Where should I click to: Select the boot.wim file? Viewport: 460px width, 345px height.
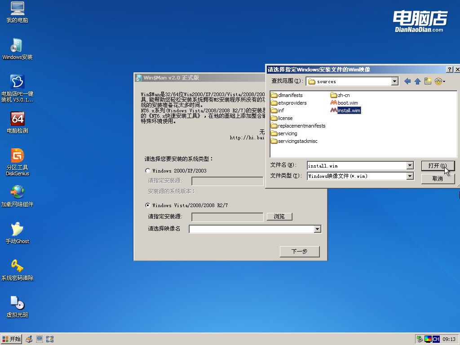[x=347, y=103]
